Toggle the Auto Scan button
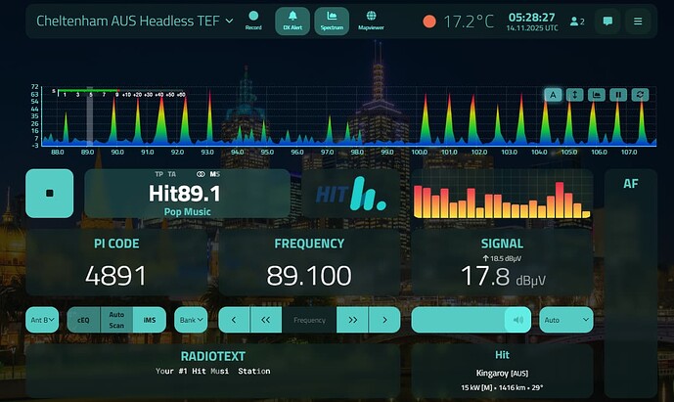The width and height of the screenshot is (674, 402). 116,319
